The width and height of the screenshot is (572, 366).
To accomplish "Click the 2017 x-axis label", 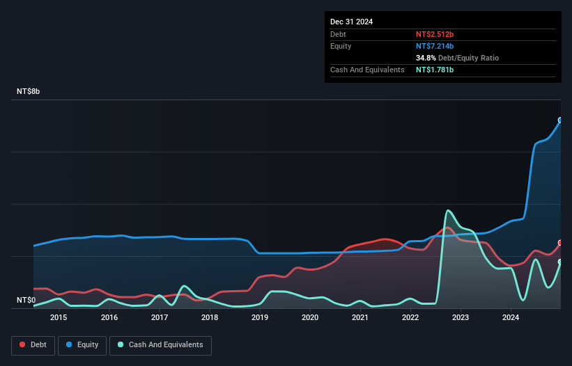I will [x=160, y=317].
